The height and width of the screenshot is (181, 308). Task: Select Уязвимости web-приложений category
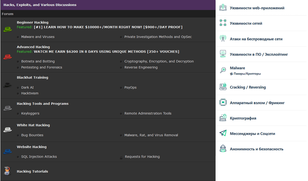pyautogui.click(x=257, y=8)
